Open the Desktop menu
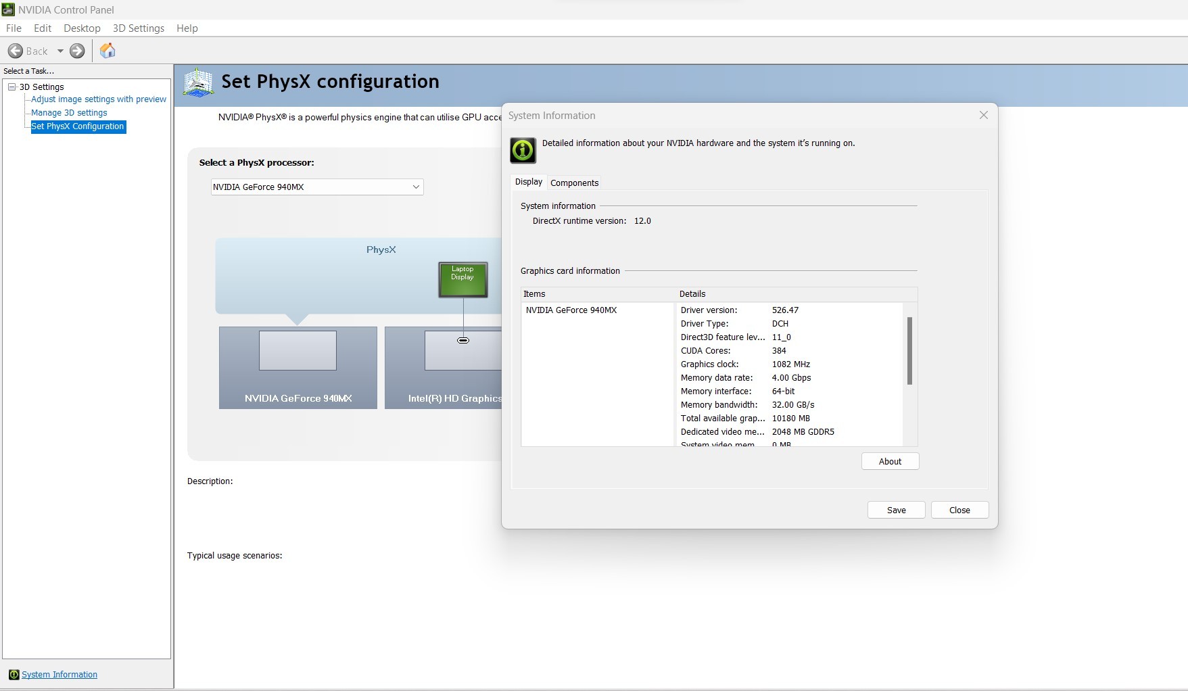Viewport: 1188px width, 691px height. coord(82,28)
